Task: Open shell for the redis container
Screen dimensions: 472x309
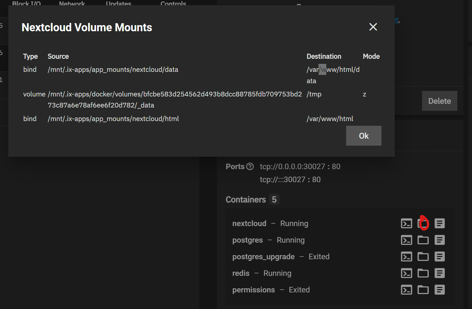Action: (x=407, y=273)
